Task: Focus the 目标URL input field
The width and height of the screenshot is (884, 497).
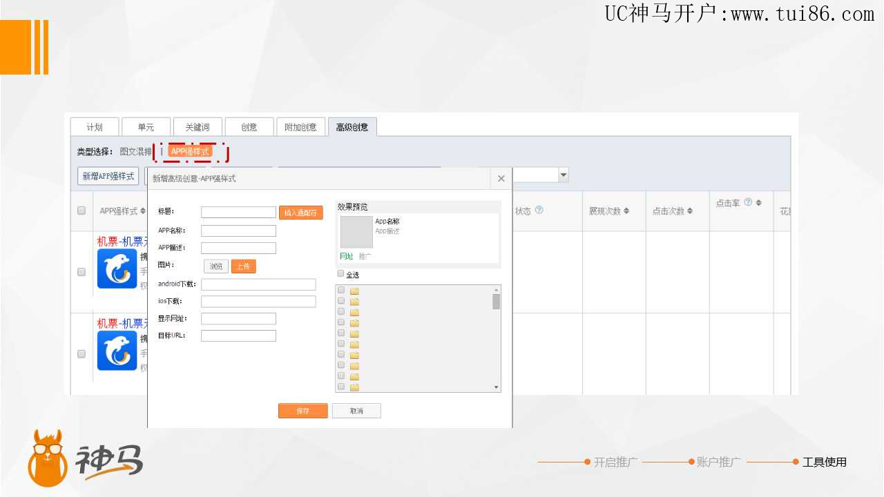Action: coord(238,336)
